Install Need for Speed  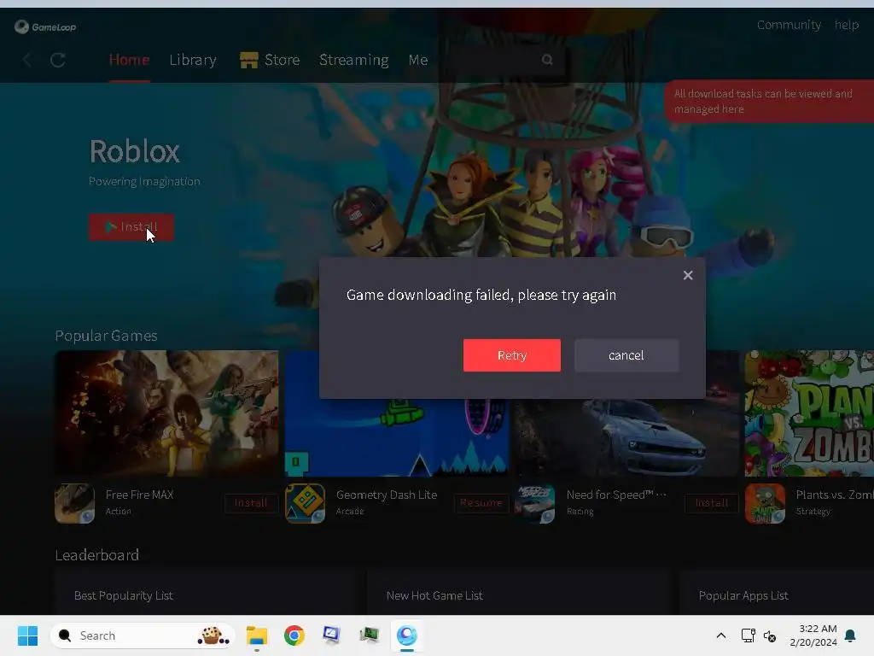pos(712,503)
